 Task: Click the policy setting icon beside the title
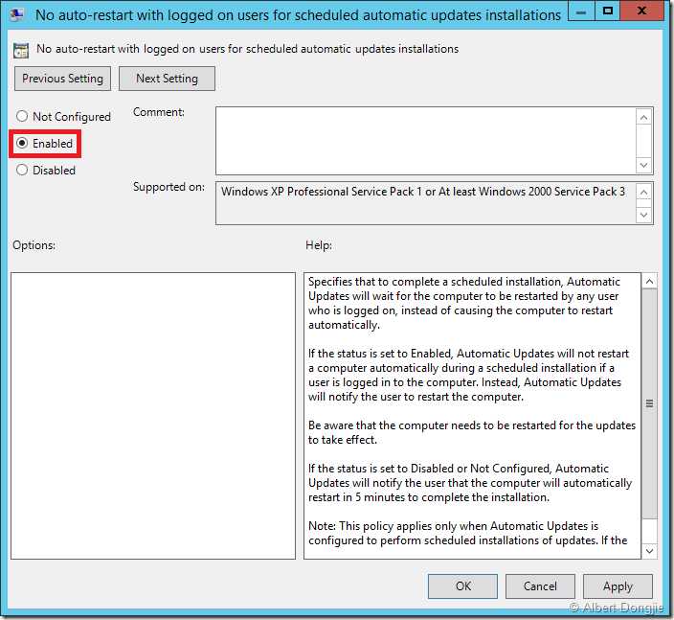pos(21,50)
